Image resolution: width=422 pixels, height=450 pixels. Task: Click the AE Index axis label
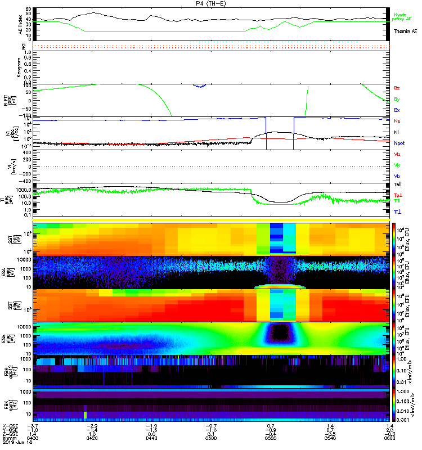20,25
